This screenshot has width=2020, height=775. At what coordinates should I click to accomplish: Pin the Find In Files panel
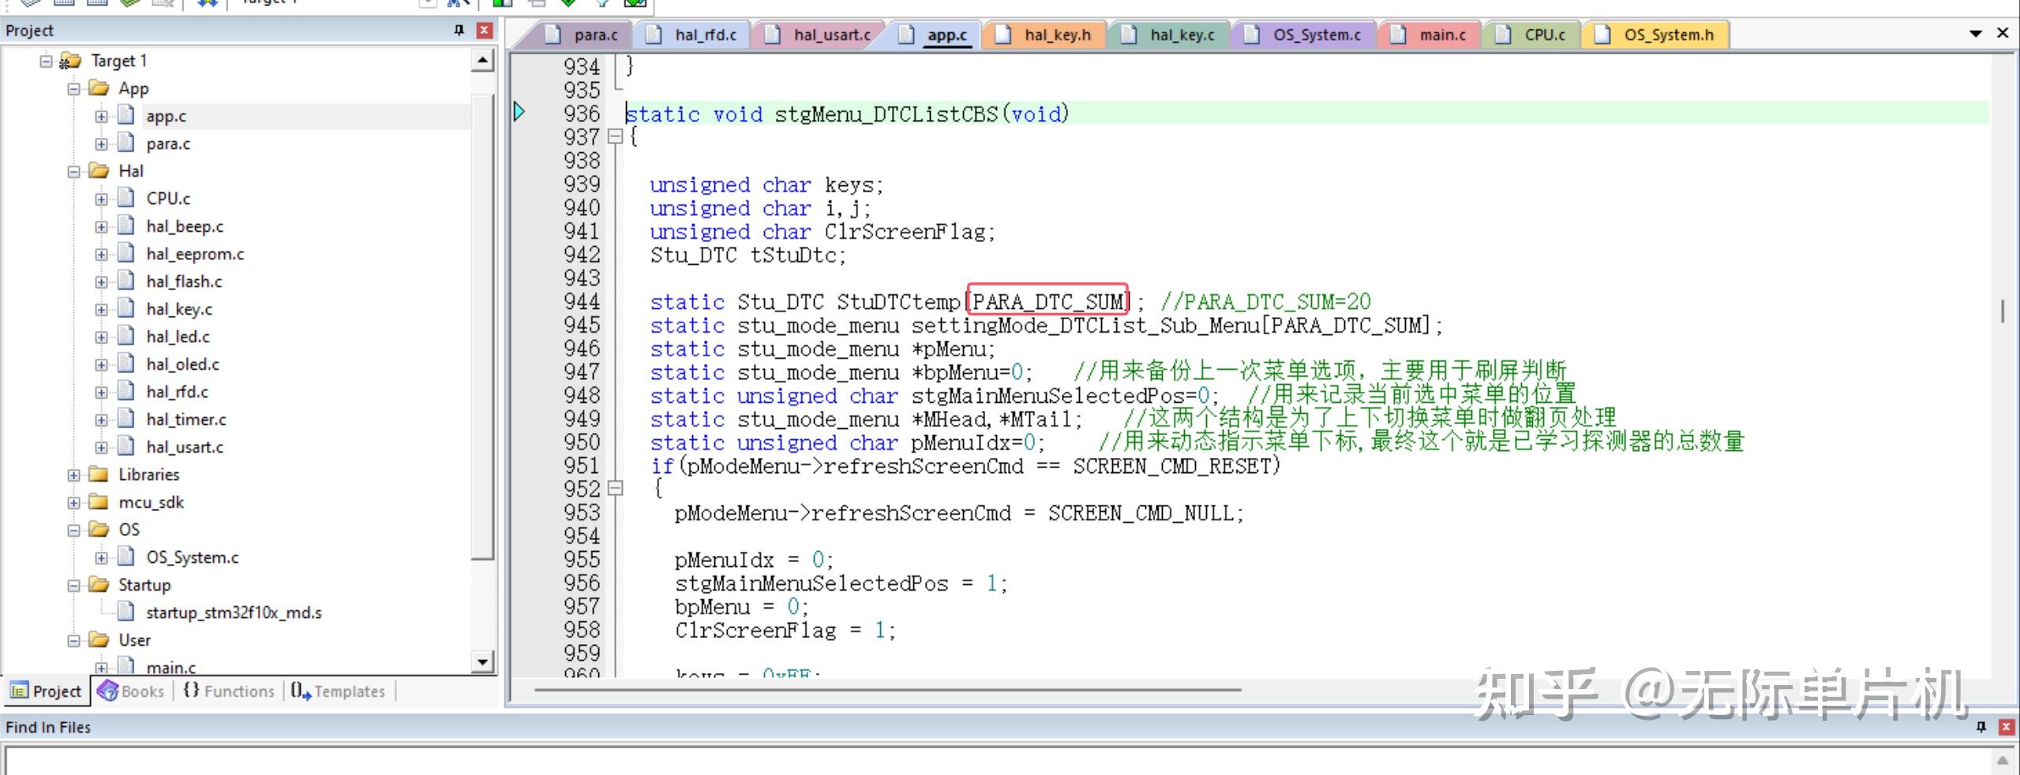[x=1981, y=727]
